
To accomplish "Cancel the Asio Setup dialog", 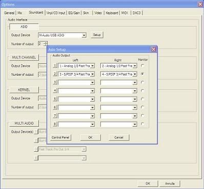I will [x=119, y=137].
